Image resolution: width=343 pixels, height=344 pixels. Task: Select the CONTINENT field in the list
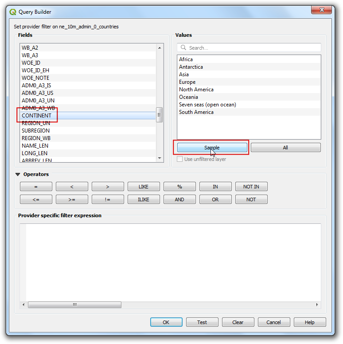(x=37, y=116)
